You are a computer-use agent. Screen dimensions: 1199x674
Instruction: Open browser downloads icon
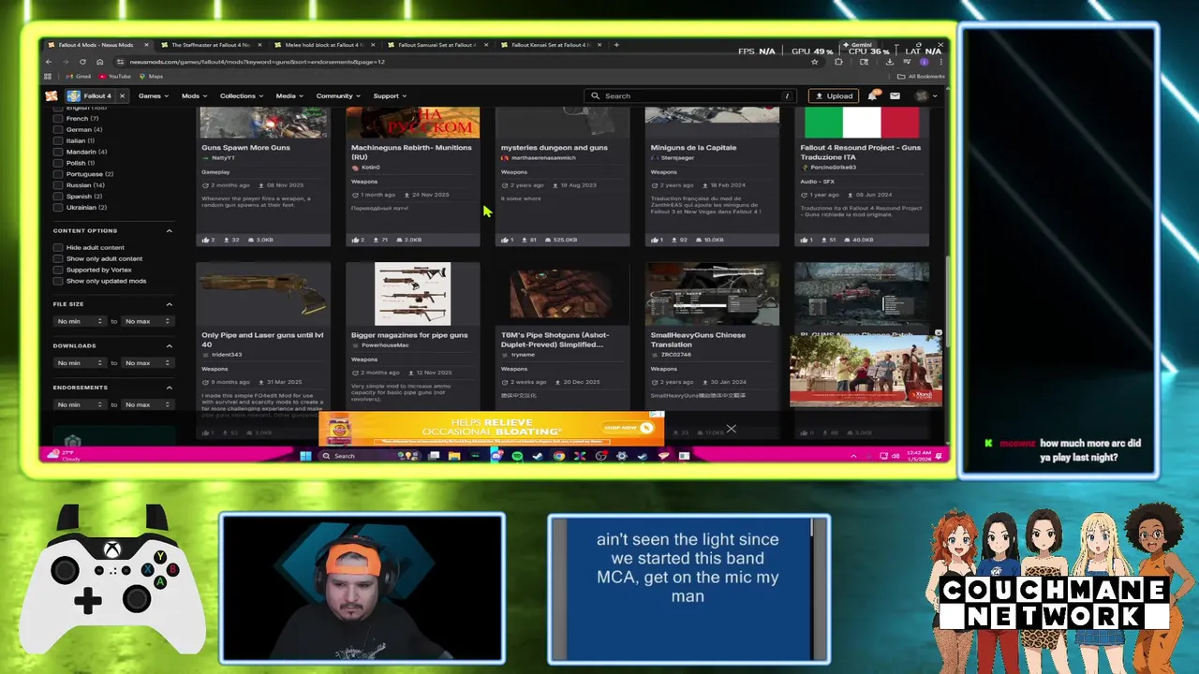889,62
